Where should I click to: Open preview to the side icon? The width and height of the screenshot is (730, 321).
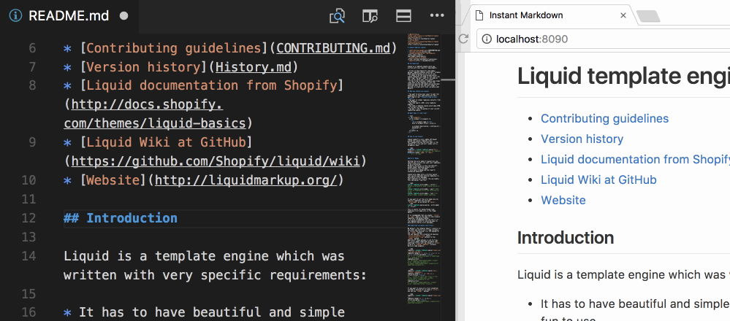(370, 15)
